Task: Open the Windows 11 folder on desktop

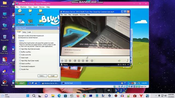Action: pos(5,4)
